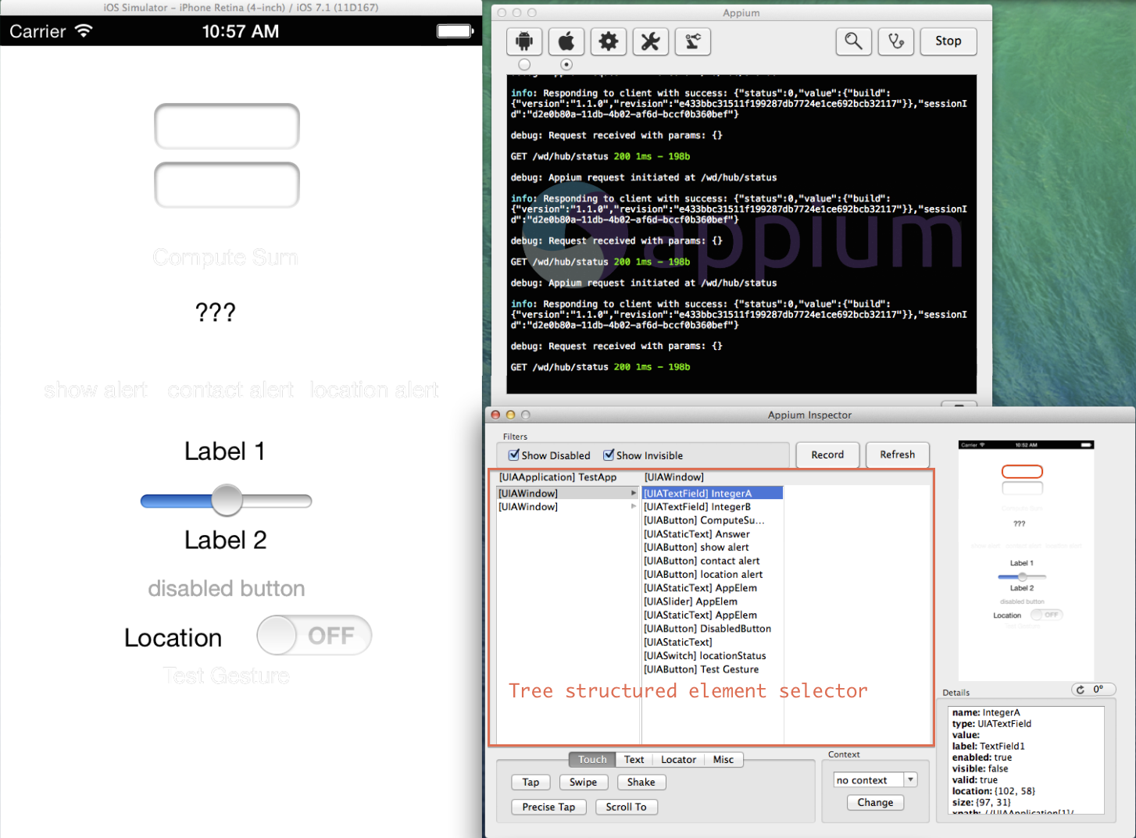1136x838 pixels.
Task: Click the Change context button
Action: [875, 802]
